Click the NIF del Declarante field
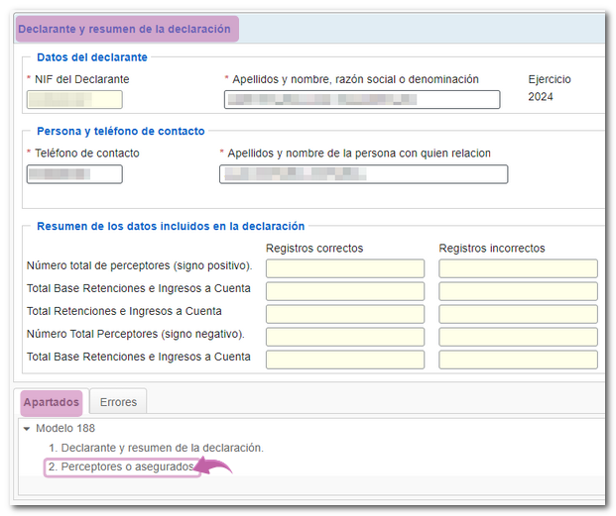The height and width of the screenshot is (516, 616). [74, 99]
